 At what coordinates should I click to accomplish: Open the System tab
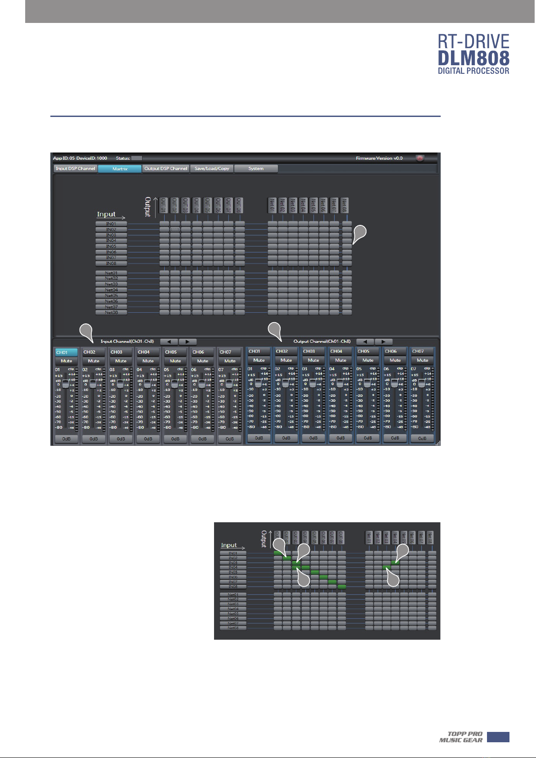click(256, 169)
